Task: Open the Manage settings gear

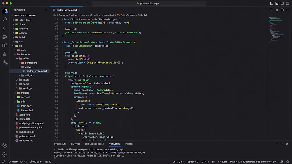Action: (5, 154)
